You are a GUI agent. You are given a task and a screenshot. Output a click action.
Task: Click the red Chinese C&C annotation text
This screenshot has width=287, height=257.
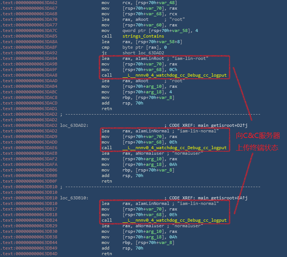click(258, 142)
